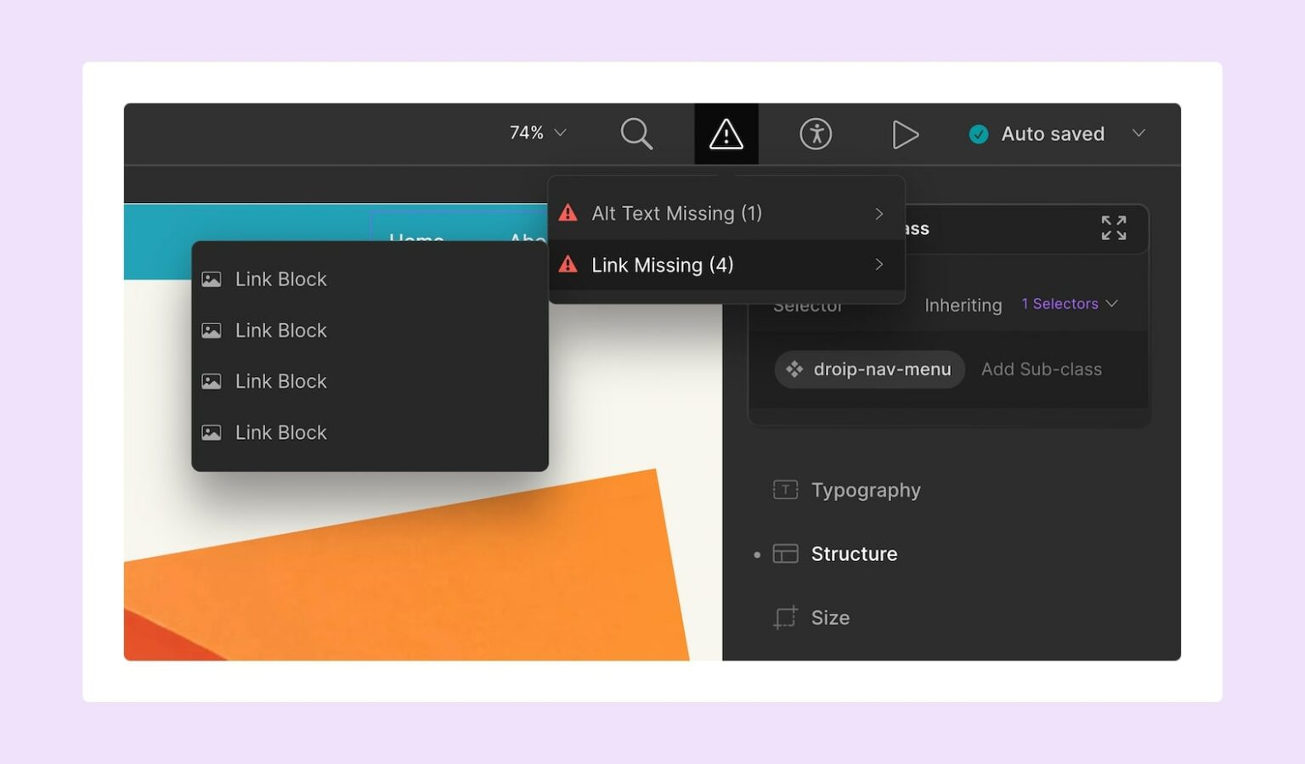Click the chevron beside Link Missing

[878, 265]
